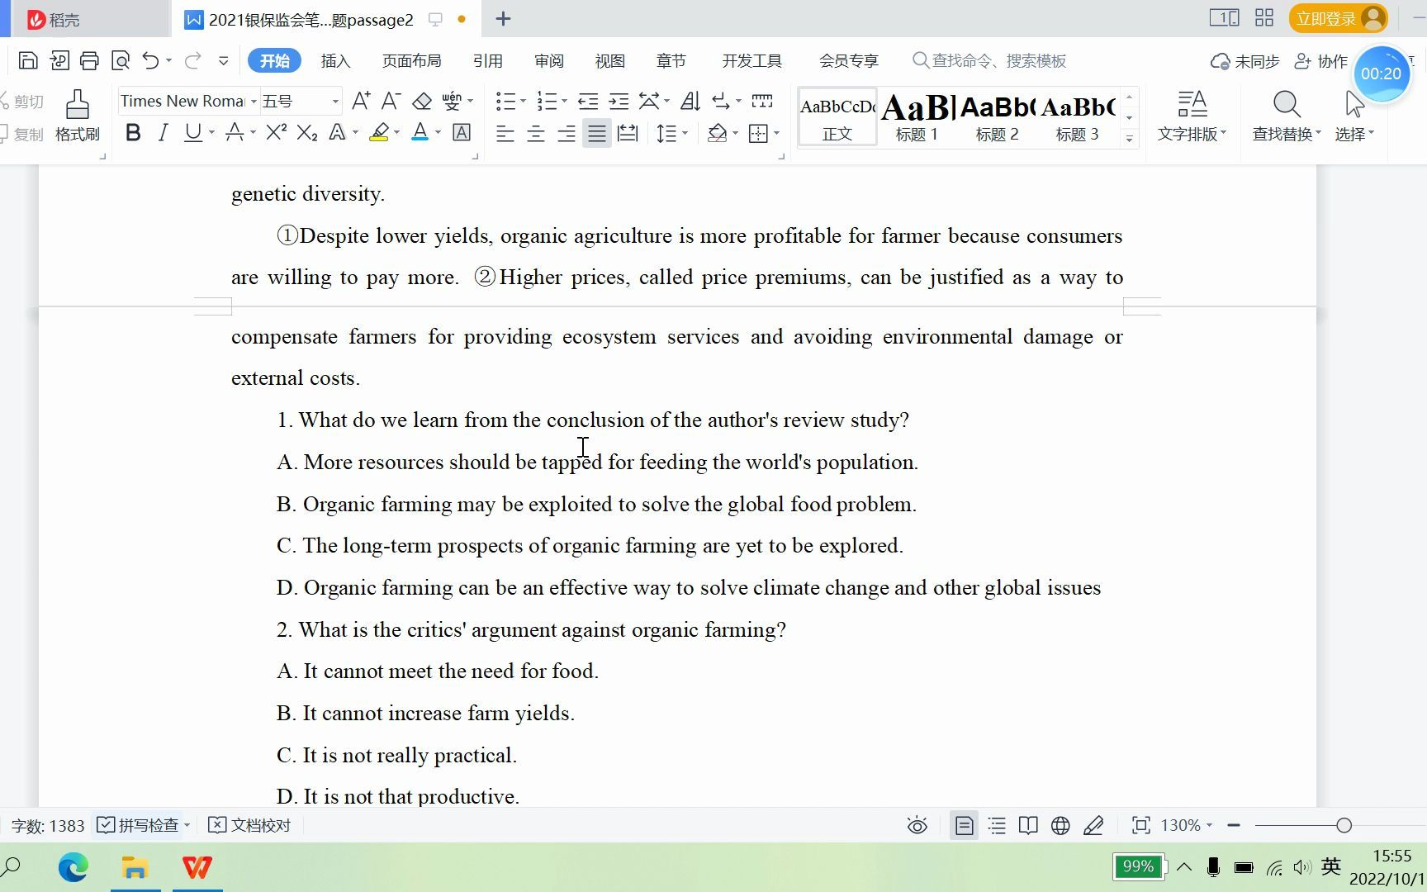Click the Collaborate (协作) button

[1321, 61]
